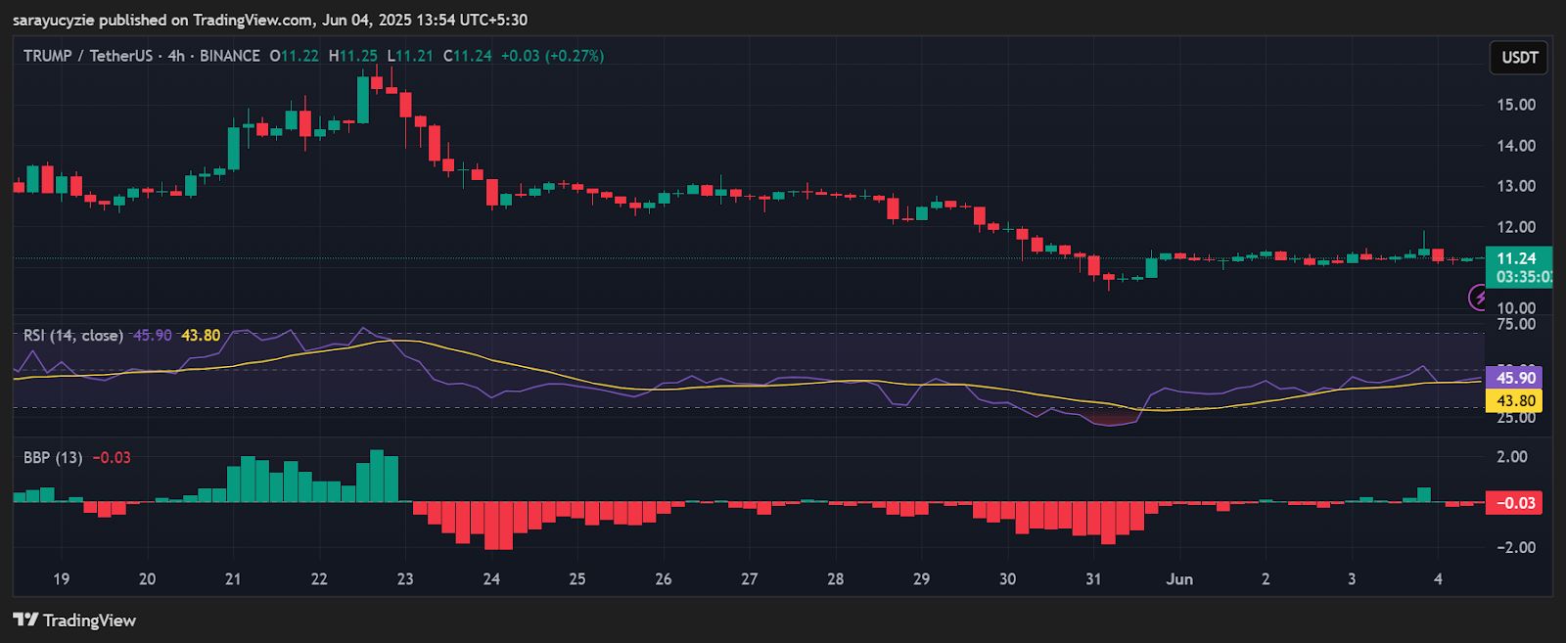Click the tallest green candle near 23
This screenshot has height=643, width=1566.
point(363,99)
